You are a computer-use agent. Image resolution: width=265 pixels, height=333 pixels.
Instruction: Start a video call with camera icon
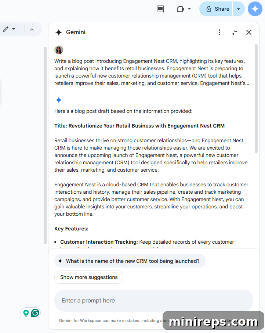coord(181,9)
